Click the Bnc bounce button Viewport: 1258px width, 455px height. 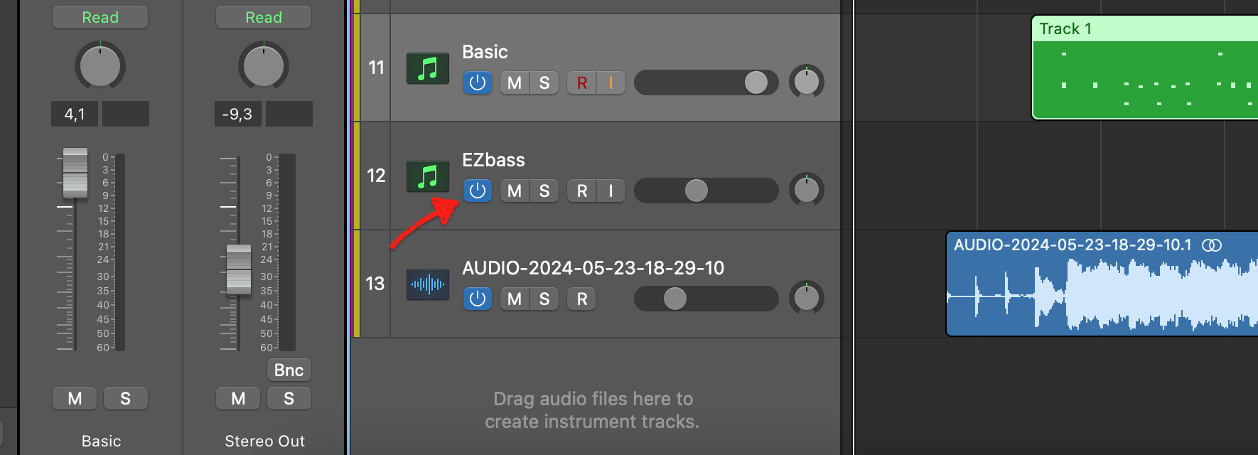(x=289, y=370)
